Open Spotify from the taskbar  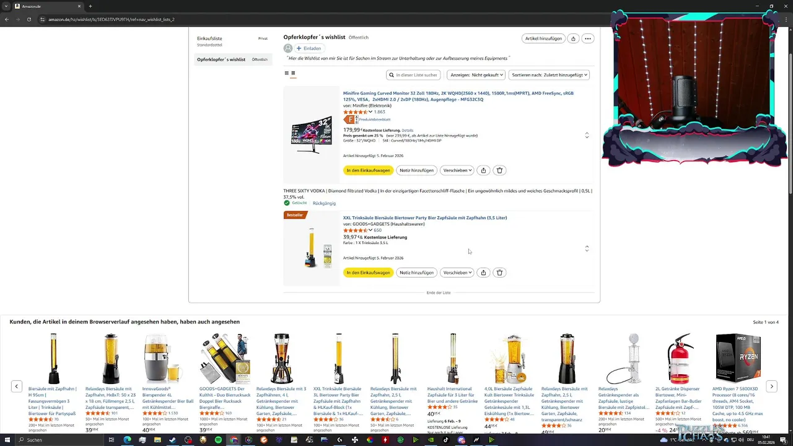[x=218, y=440]
